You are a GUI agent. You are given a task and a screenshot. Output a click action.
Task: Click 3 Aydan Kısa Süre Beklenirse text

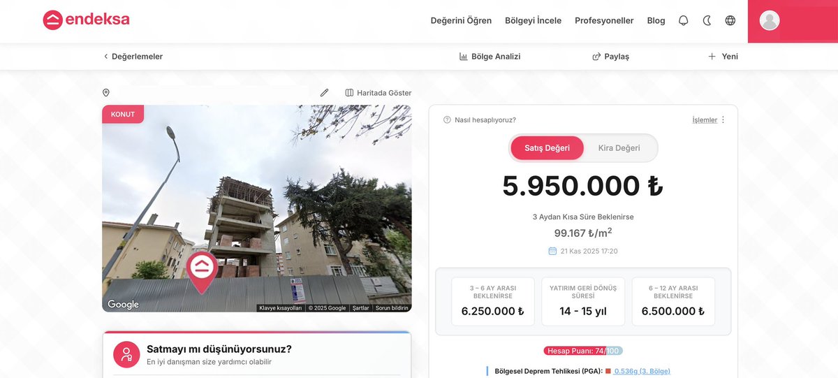pos(583,217)
